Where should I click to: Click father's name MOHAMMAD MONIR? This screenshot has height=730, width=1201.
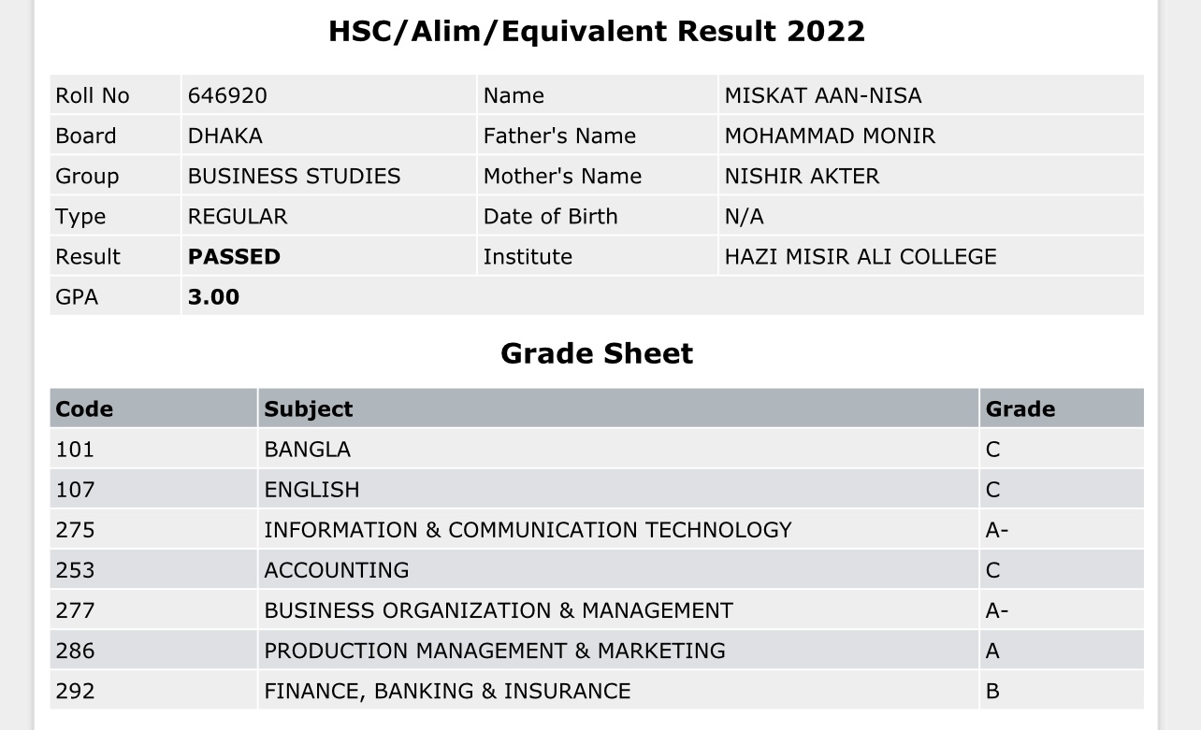pyautogui.click(x=830, y=136)
